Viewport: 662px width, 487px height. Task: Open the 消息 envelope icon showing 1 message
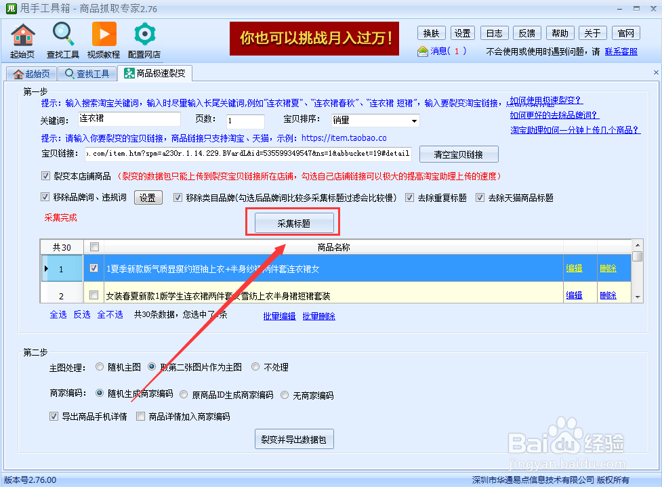pyautogui.click(x=422, y=50)
